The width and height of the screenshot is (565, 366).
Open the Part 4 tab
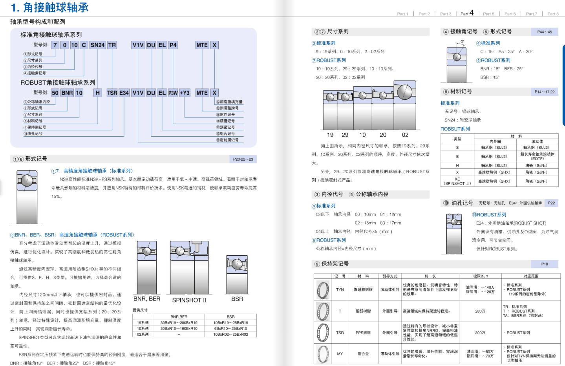[x=467, y=13]
